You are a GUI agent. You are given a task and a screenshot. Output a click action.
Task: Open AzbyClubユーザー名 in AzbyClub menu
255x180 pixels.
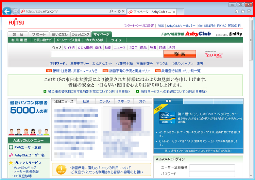30,155
